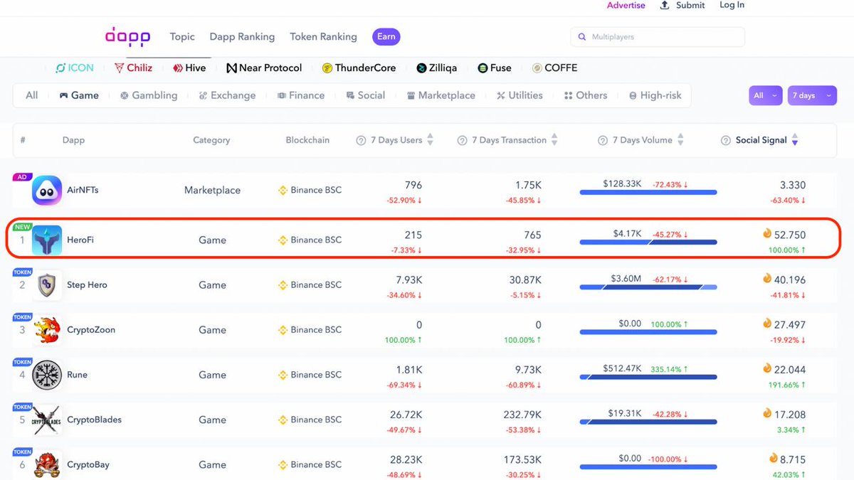Open the Dapp Ranking menu
The image size is (854, 480).
point(242,37)
